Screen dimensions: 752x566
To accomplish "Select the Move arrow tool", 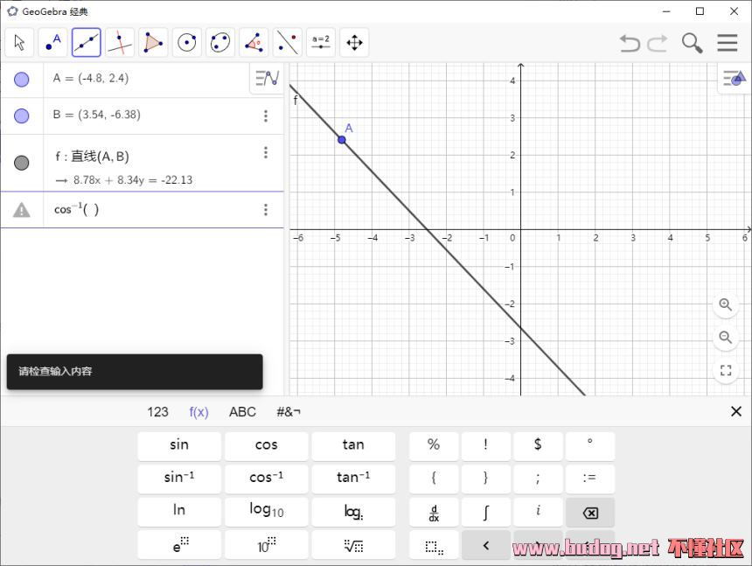I will [x=19, y=42].
